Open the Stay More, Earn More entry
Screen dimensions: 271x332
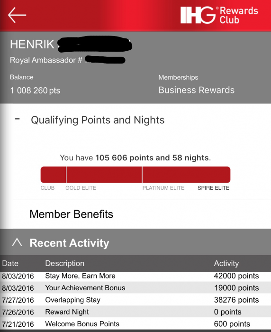coord(135,276)
